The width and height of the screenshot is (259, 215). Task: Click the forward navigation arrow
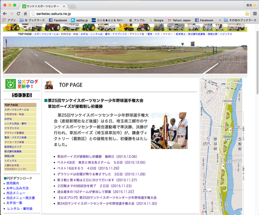coord(11,14)
